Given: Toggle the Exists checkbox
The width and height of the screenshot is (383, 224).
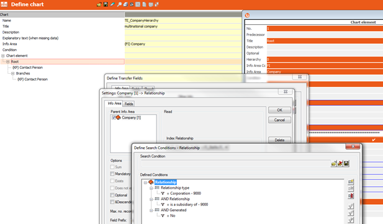Looking at the screenshot, I should click(x=112, y=181).
